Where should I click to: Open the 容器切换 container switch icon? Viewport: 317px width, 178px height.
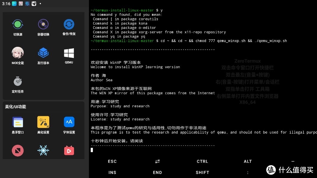(x=43, y=24)
